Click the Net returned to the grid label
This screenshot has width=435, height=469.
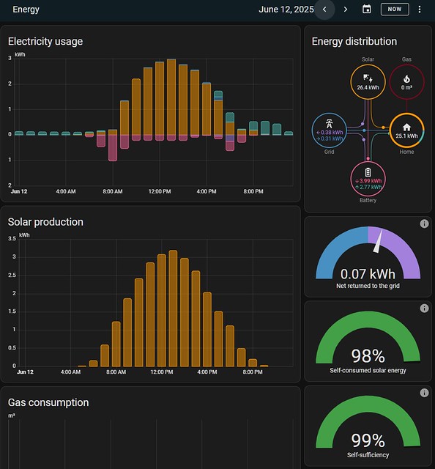click(368, 286)
